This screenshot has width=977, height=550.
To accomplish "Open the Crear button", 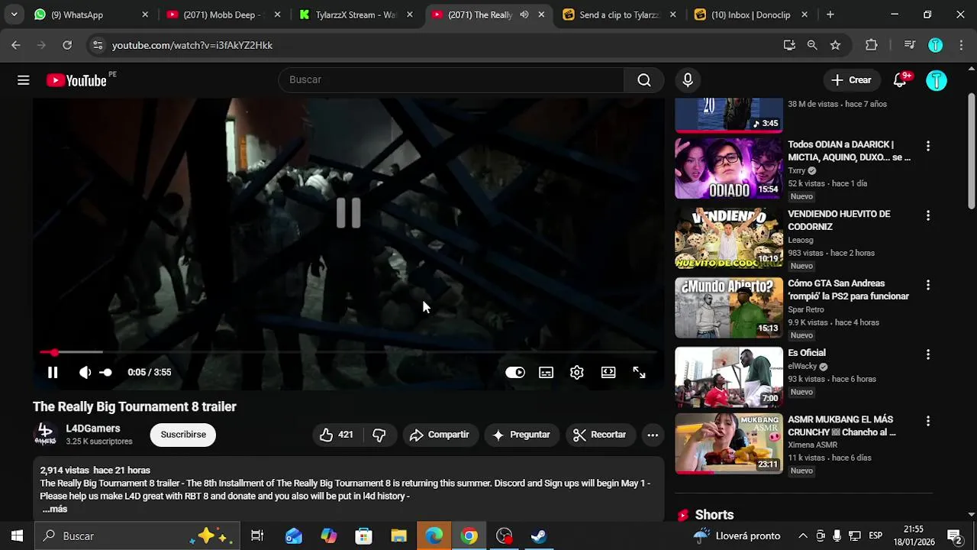I will (x=852, y=80).
